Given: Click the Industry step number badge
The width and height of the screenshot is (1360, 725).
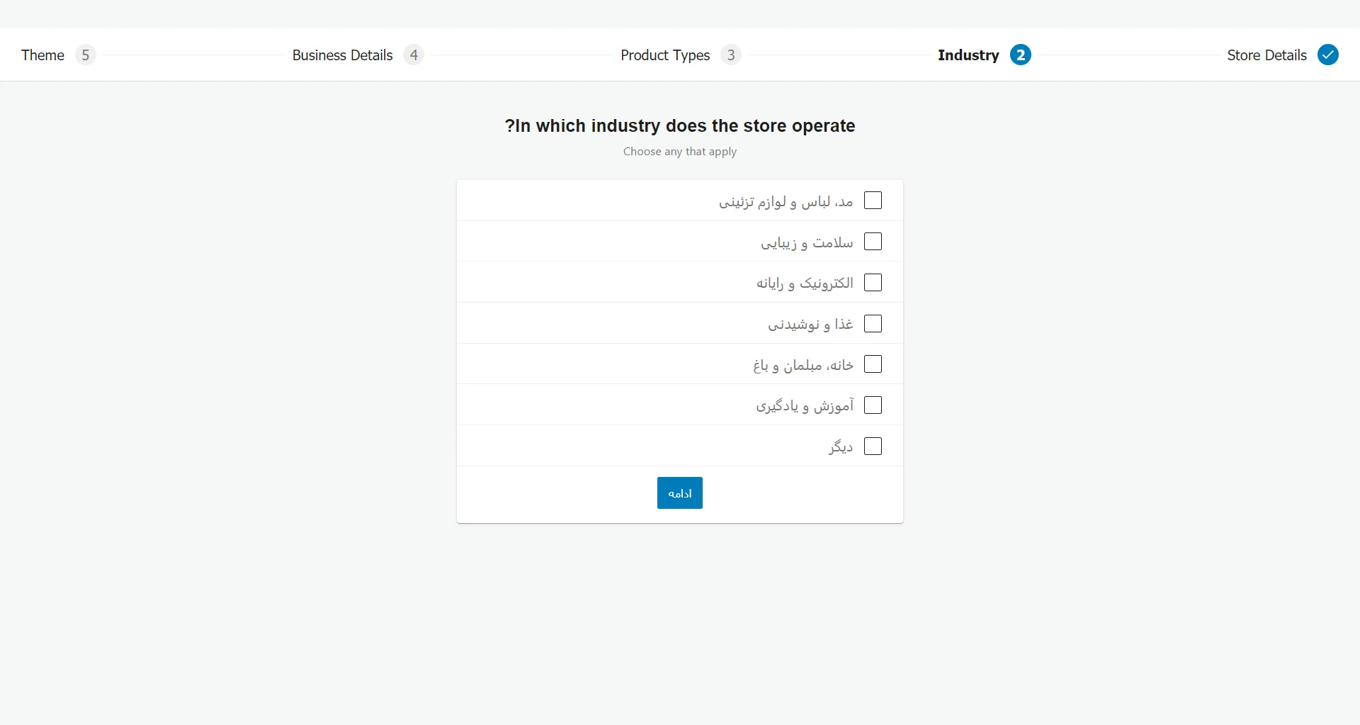Looking at the screenshot, I should coord(1020,55).
